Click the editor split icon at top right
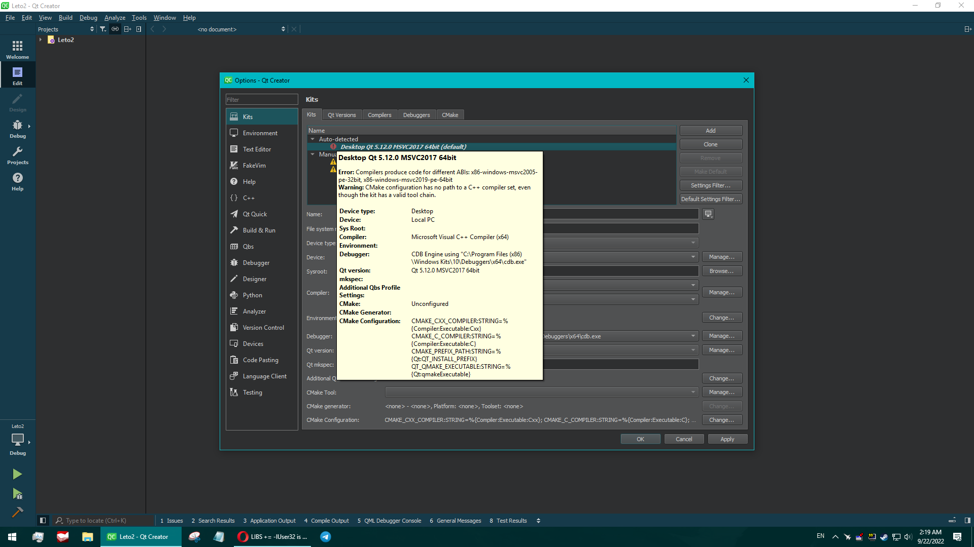Image resolution: width=974 pixels, height=547 pixels. point(967,29)
